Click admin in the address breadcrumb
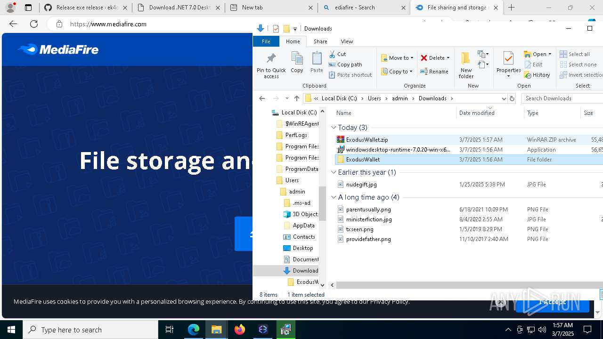 tap(400, 98)
